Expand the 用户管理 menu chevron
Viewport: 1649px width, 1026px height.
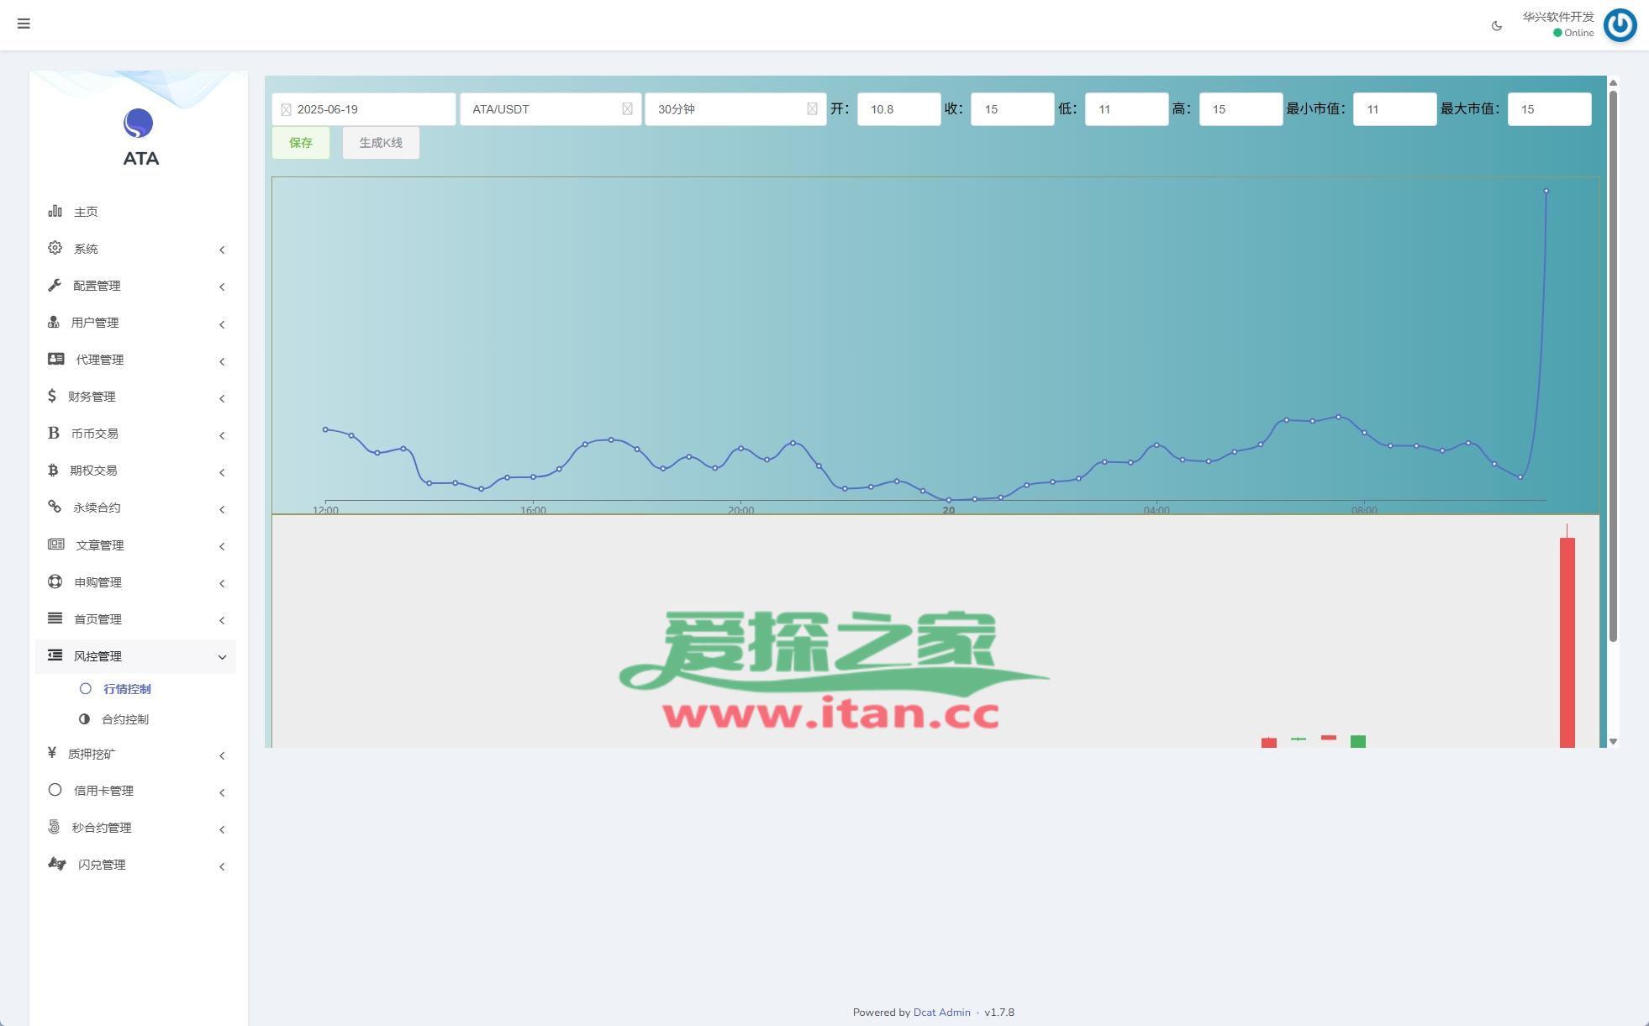[222, 324]
